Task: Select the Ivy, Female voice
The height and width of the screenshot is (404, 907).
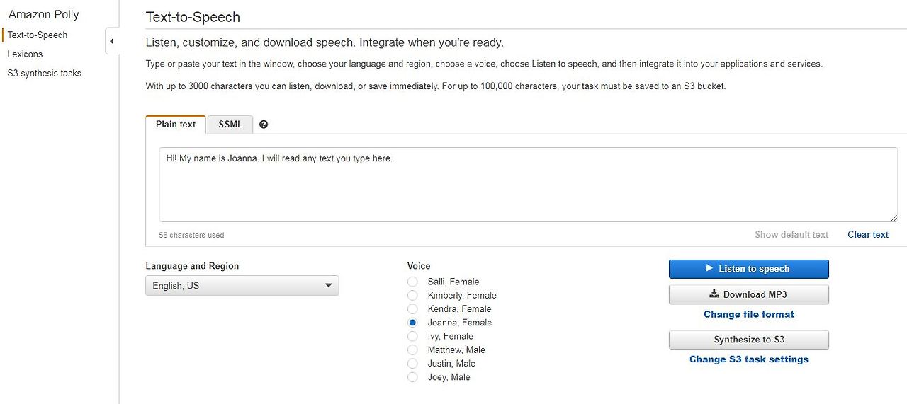Action: coord(412,336)
